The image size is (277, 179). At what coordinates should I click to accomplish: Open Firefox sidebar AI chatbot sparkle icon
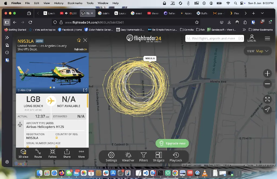pyautogui.click(x=7, y=37)
